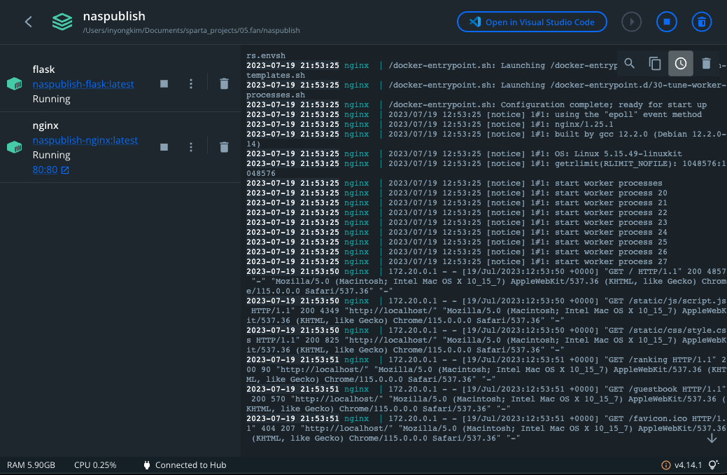Click version v4.14.1 in status bar
The image size is (727, 475).
point(688,465)
